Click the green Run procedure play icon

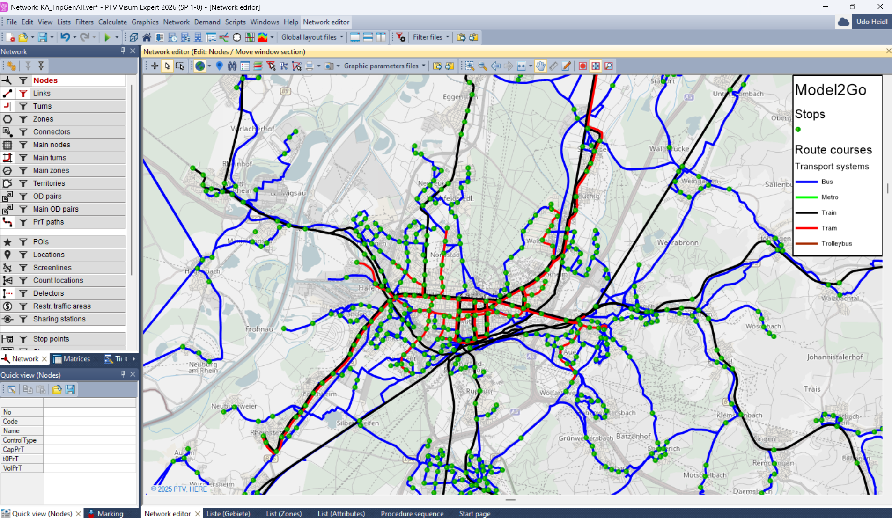(x=107, y=37)
